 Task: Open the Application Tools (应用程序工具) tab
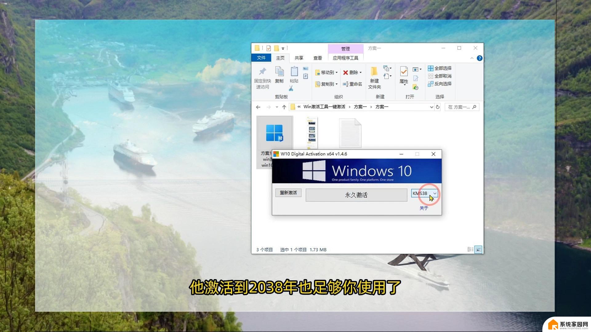pyautogui.click(x=345, y=58)
